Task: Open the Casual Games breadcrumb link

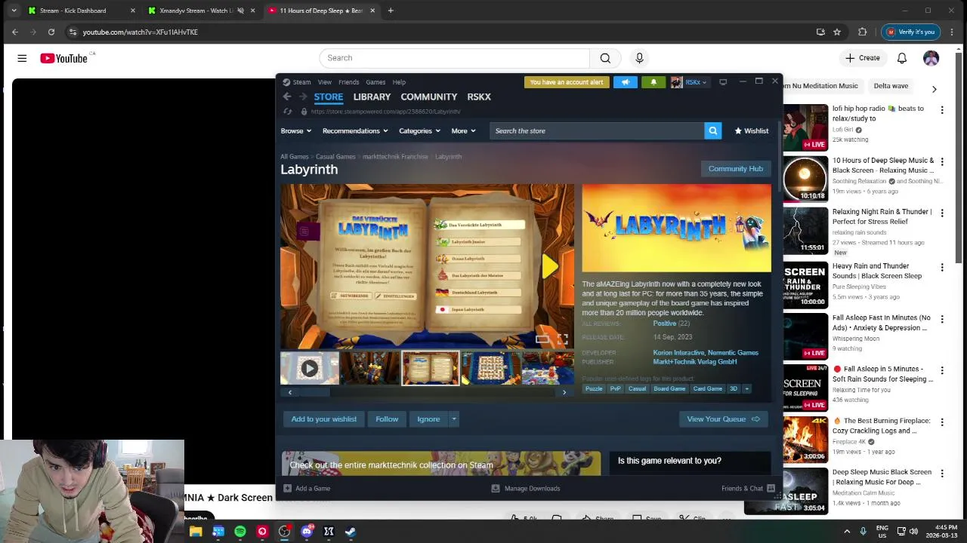Action: click(335, 157)
